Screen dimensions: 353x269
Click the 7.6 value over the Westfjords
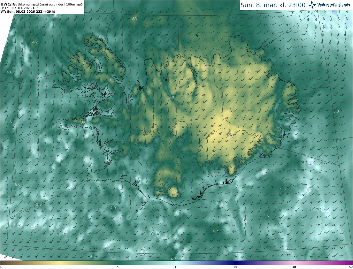click(x=101, y=37)
